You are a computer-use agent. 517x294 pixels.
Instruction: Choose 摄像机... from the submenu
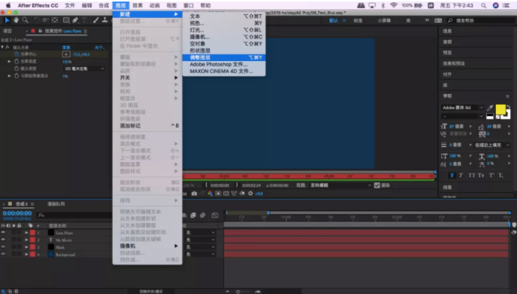224,37
